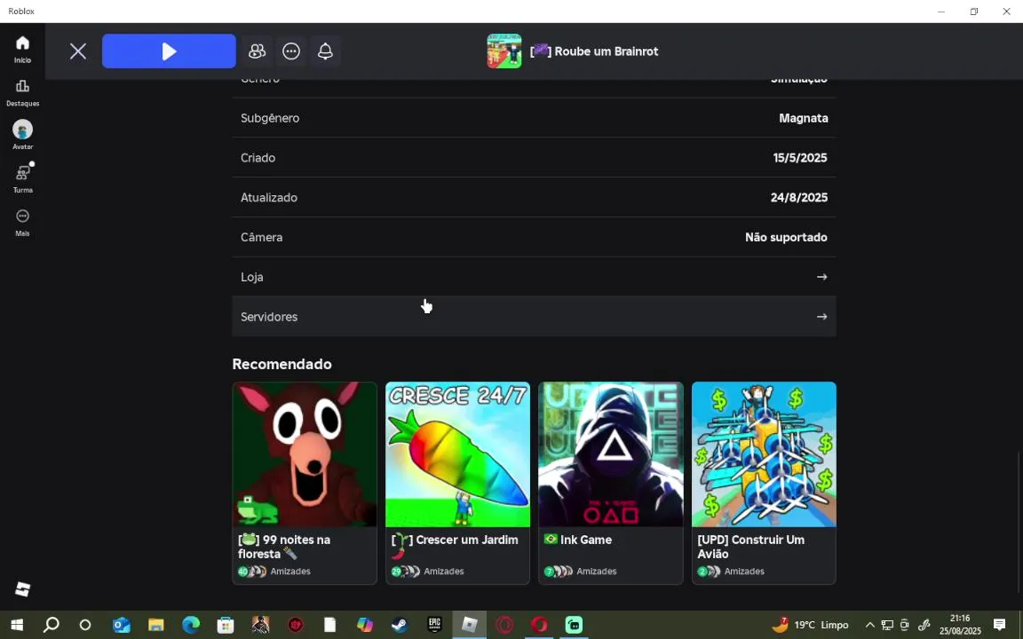Open Copilot icon on the taskbar
Screen dimensions: 1023x639
coord(365,626)
